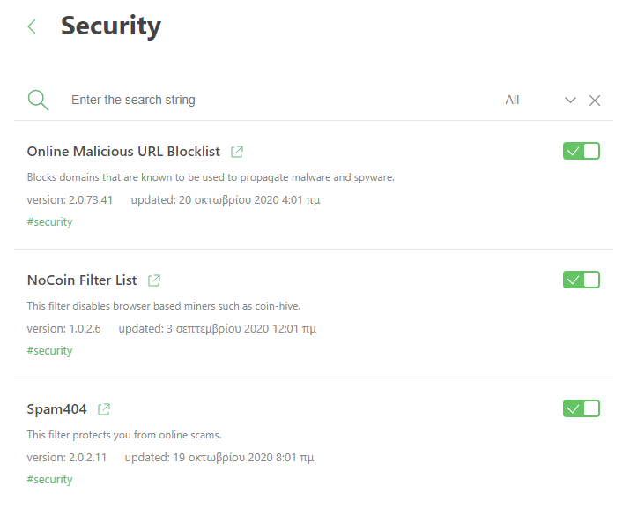Select the NoCoin Filter List title
This screenshot has height=531, width=630.
tap(82, 280)
